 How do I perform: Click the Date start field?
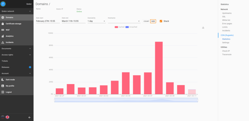48,21
